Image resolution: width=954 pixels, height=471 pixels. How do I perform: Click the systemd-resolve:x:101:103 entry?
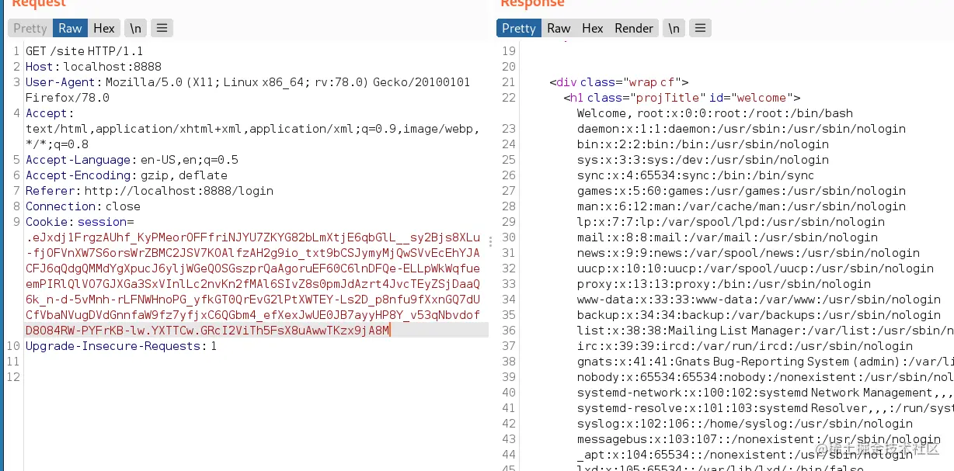click(765, 408)
